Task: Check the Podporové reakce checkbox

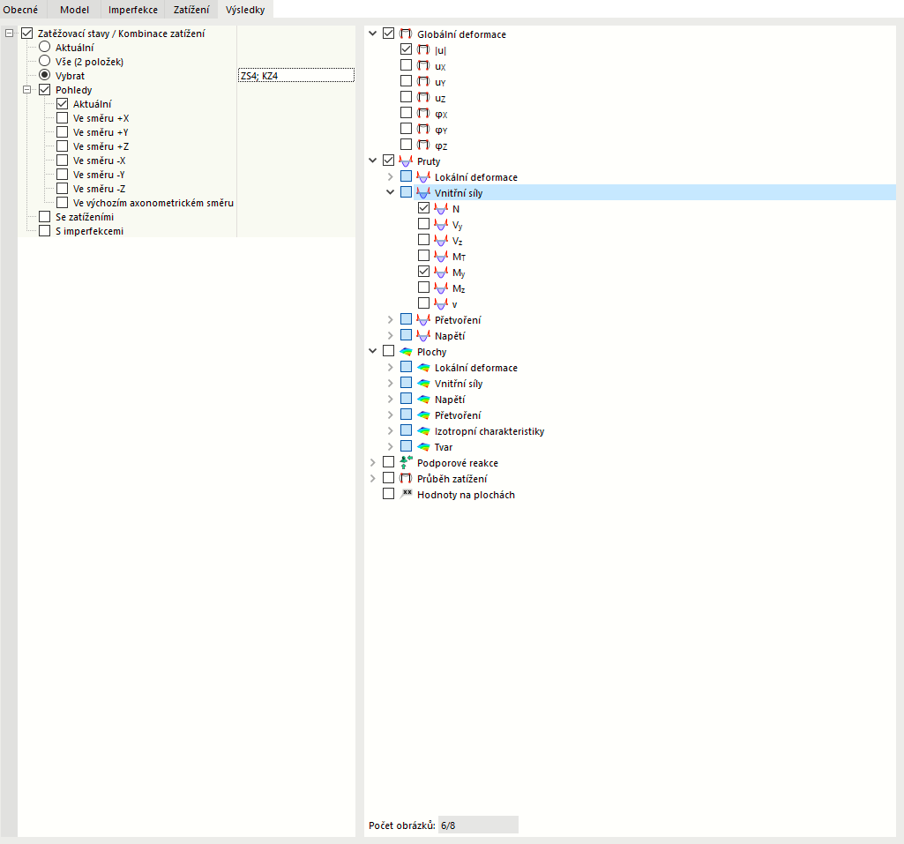Action: pyautogui.click(x=389, y=462)
